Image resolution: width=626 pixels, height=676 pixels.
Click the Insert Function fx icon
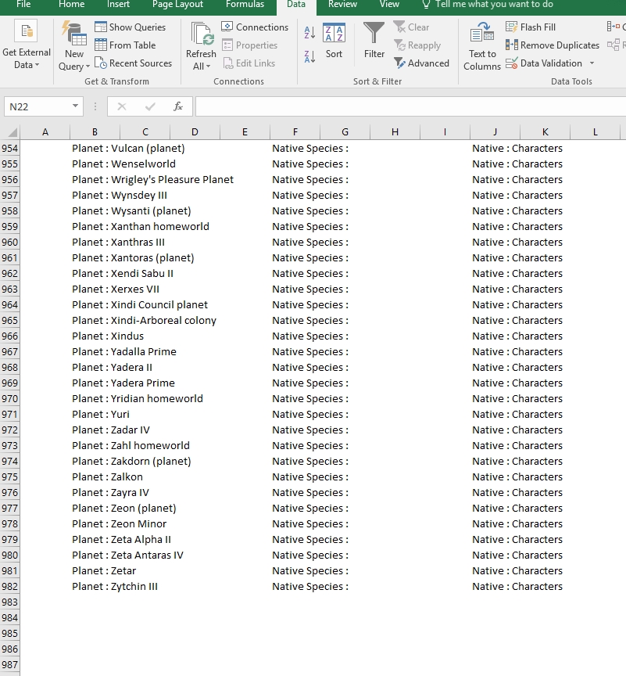coord(178,106)
